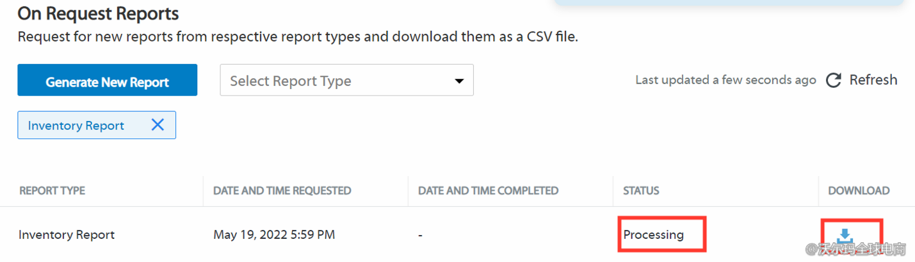This screenshot has width=915, height=262.
Task: Select the Inventory Report table row name
Action: [x=67, y=235]
